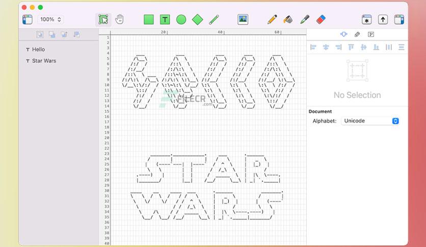Select the arrow selection tool
426x247 pixels.
103,19
